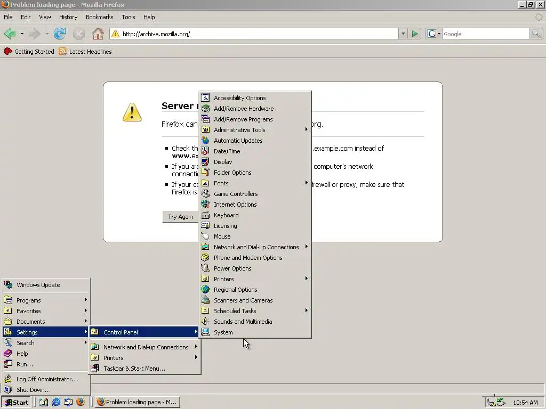Screen dimensions: 546x409
Task: Click the Stop loading button
Action: click(79, 34)
